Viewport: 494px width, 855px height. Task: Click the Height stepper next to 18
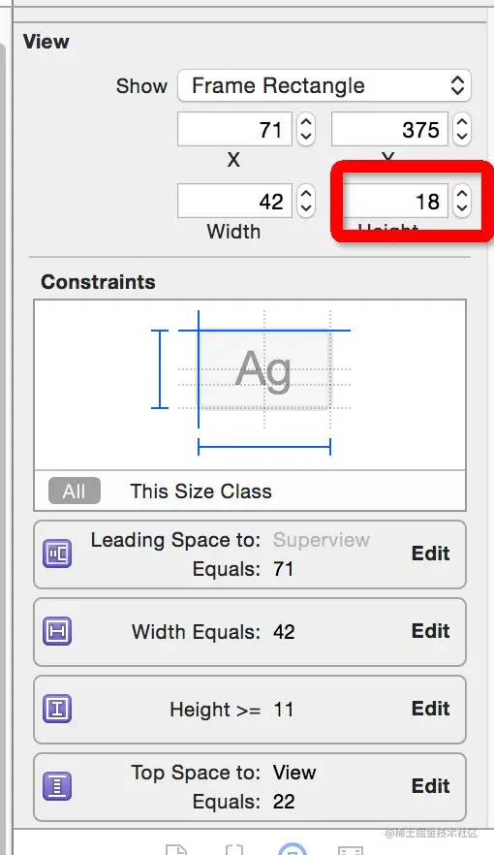(x=462, y=201)
